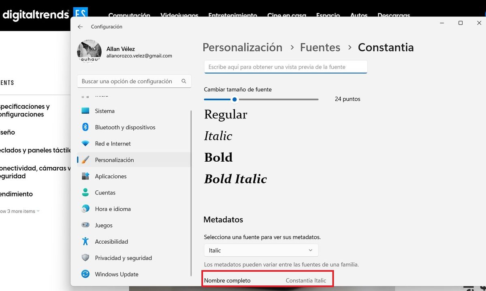
Task: Select the Cuentas icon
Action: [85, 192]
